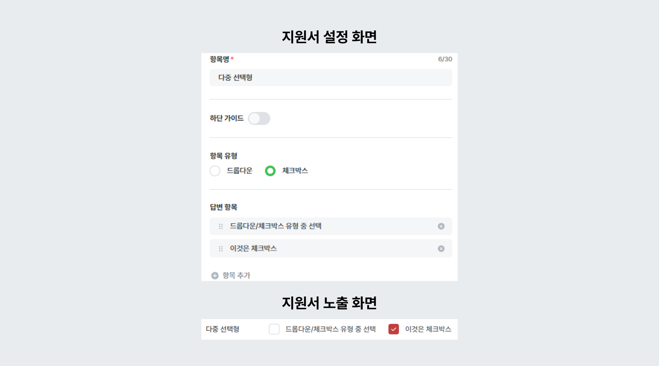Image resolution: width=659 pixels, height=366 pixels.
Task: Enable the 하단 가이드 toggle switch
Action: coord(259,119)
